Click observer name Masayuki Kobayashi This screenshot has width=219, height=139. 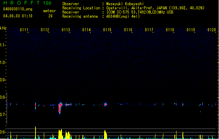[x=125, y=4]
